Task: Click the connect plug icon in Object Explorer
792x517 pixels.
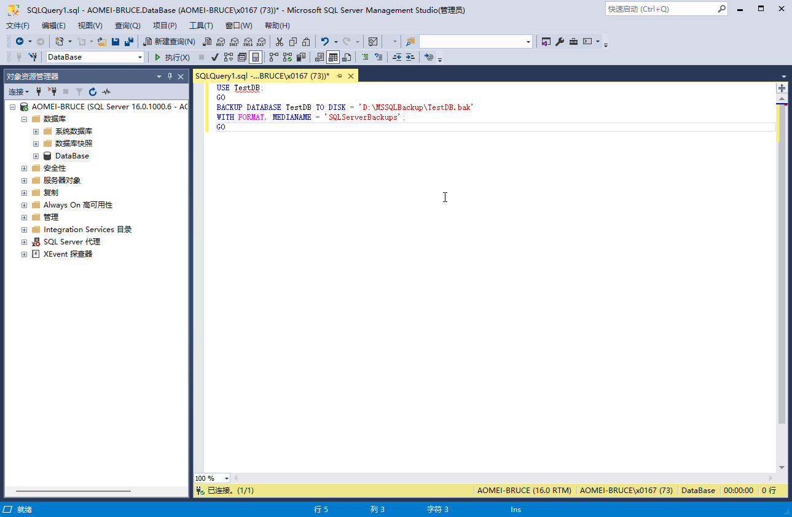Action: coord(39,91)
